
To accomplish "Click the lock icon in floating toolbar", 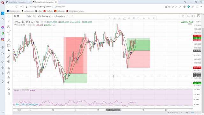I will coord(144,19).
